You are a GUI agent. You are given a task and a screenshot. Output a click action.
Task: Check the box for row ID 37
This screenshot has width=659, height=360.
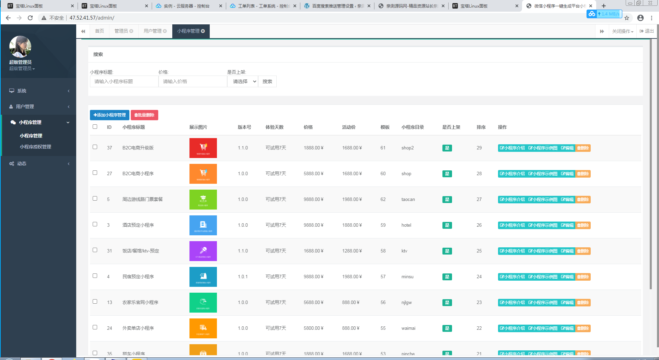coord(95,147)
